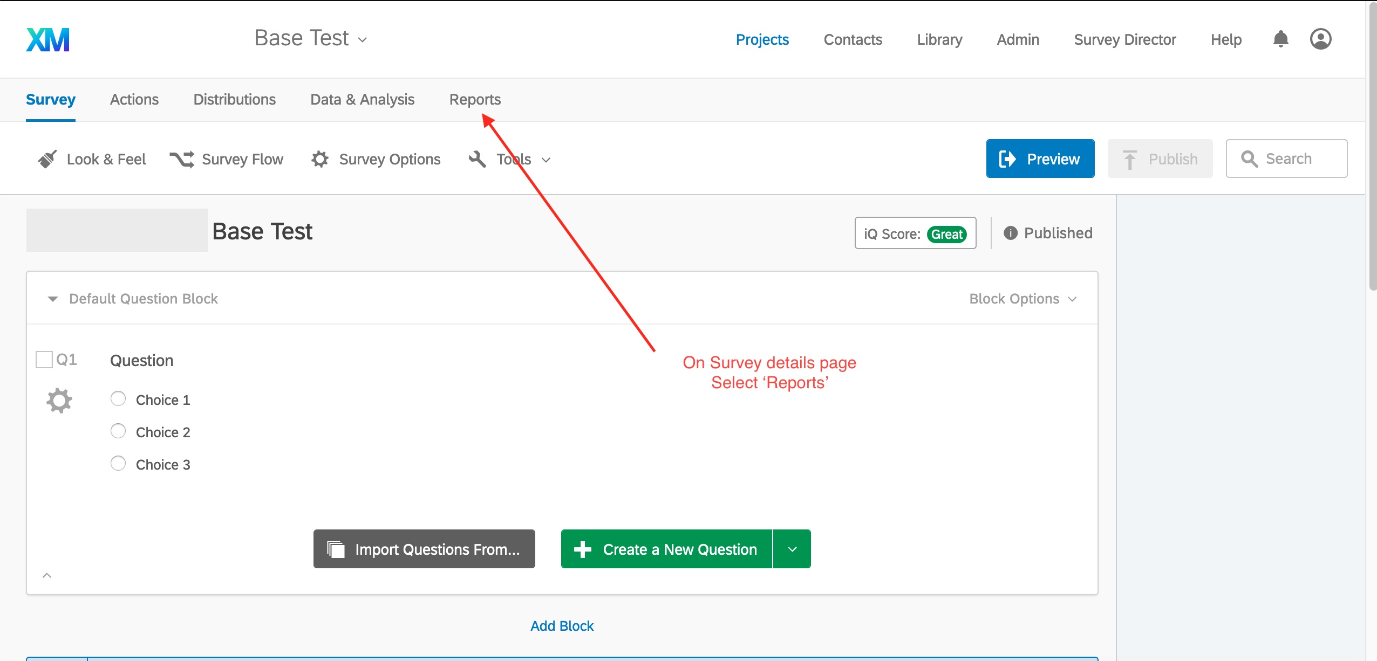Click the Survey Options gear icon

[320, 159]
